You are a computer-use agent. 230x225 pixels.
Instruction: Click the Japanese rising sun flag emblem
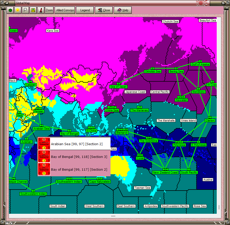coord(201,3)
